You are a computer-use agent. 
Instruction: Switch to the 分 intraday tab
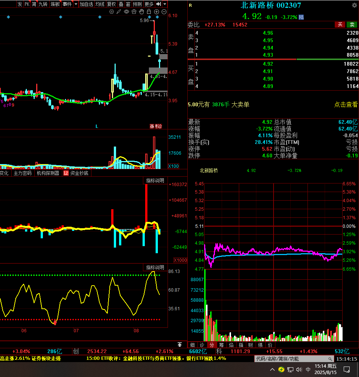pos(212,345)
